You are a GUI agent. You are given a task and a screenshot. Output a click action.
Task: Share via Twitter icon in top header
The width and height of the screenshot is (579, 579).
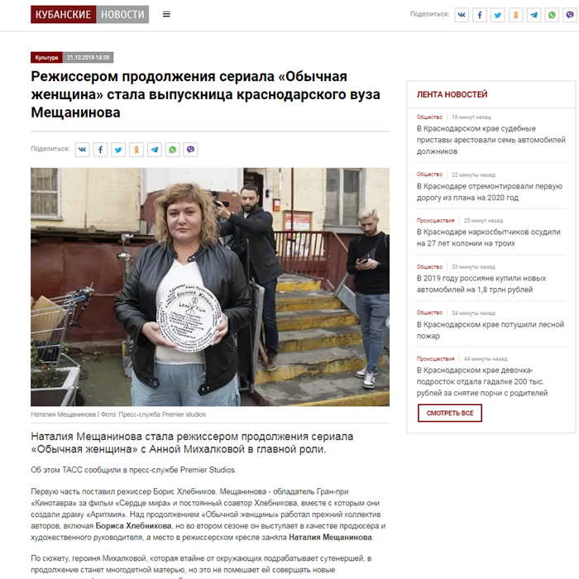498,15
